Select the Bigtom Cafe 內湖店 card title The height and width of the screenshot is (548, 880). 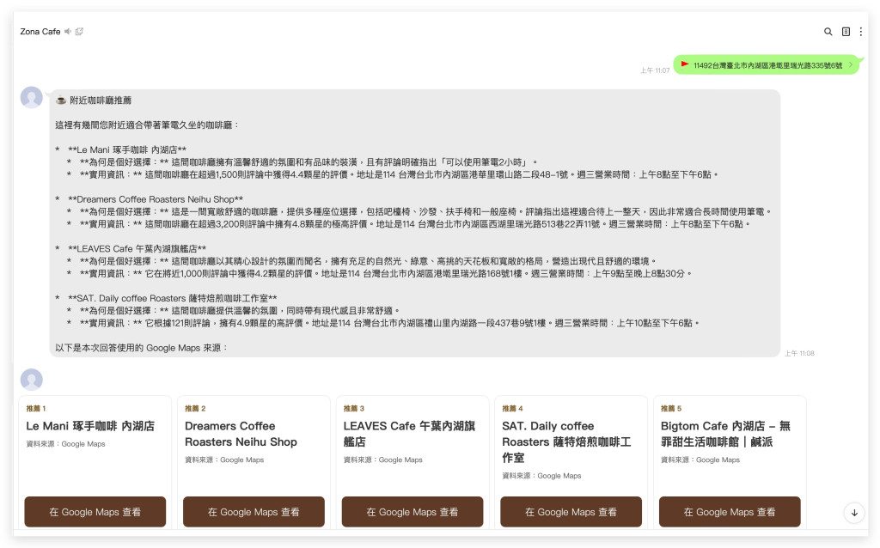coord(725,434)
